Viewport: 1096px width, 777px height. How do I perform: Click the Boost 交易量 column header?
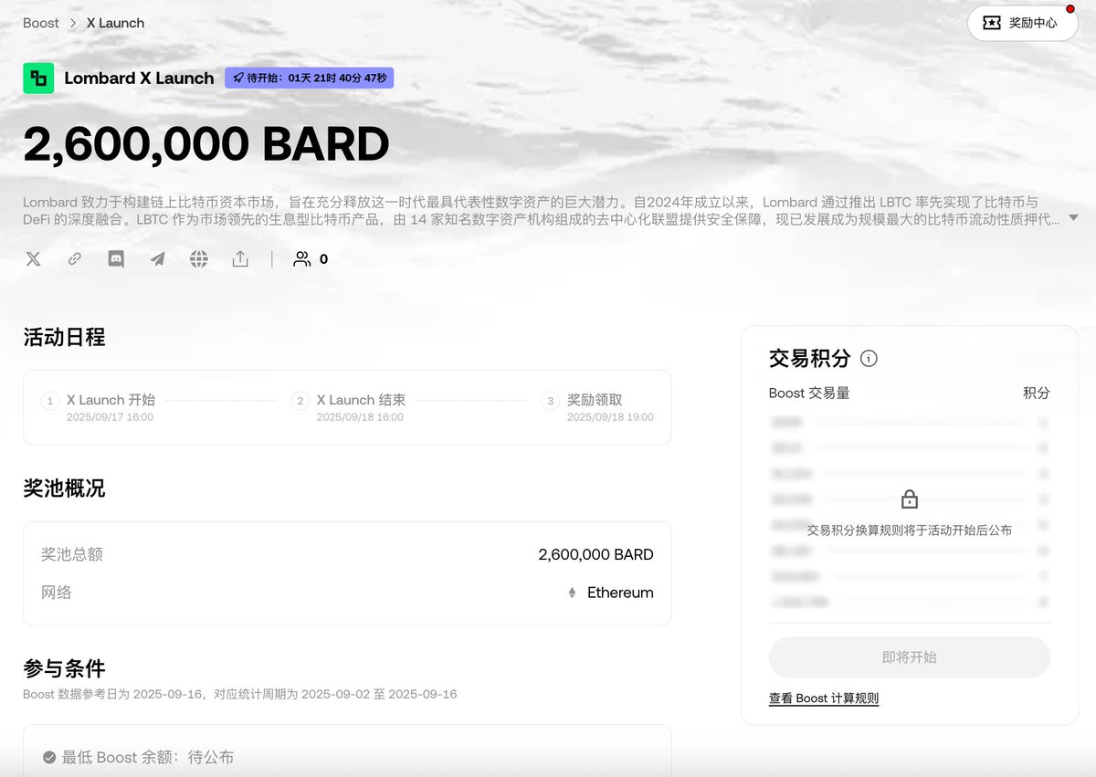[810, 393]
